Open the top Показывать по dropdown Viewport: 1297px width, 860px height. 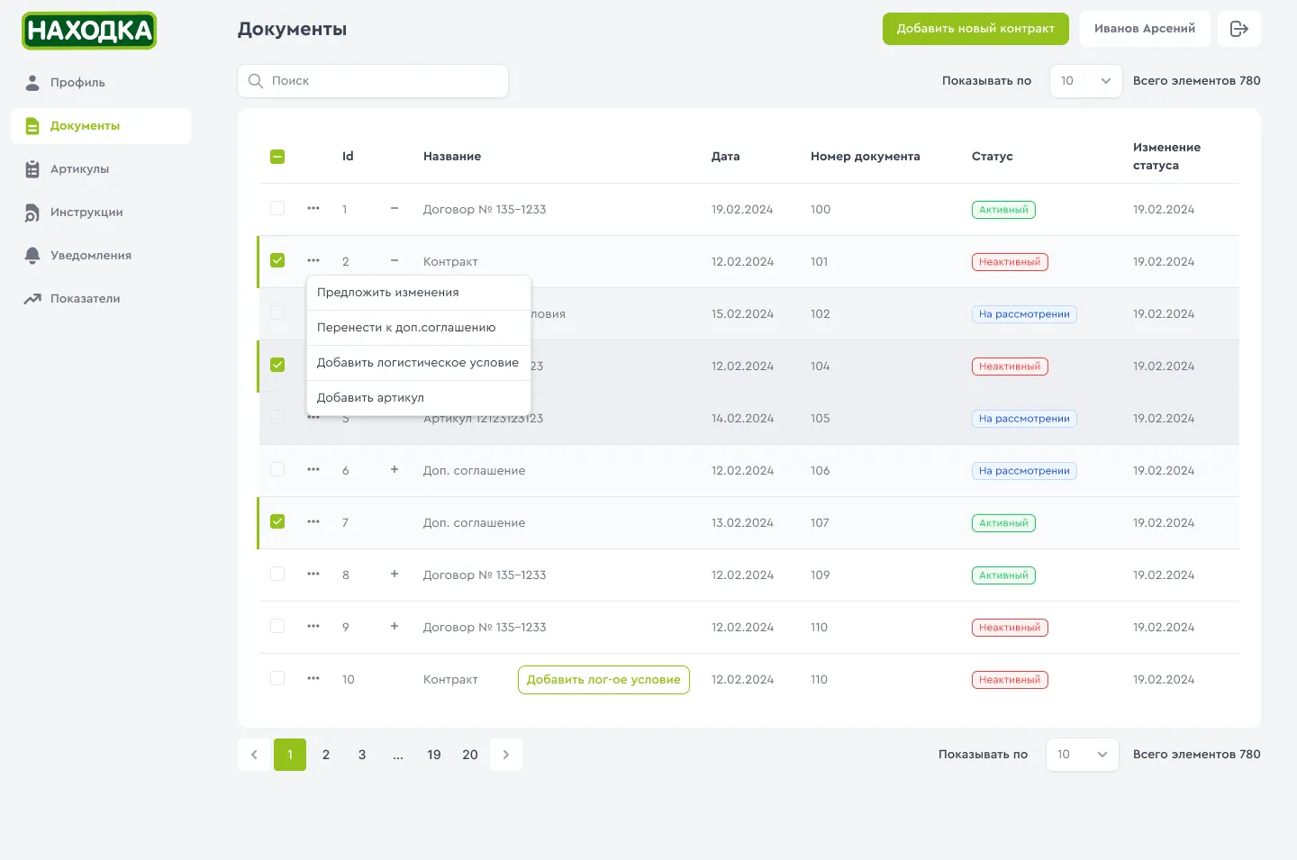[x=1086, y=81]
